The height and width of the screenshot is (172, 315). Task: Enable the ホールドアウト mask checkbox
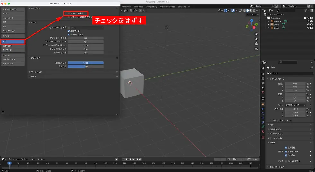pyautogui.click(x=286, y=161)
